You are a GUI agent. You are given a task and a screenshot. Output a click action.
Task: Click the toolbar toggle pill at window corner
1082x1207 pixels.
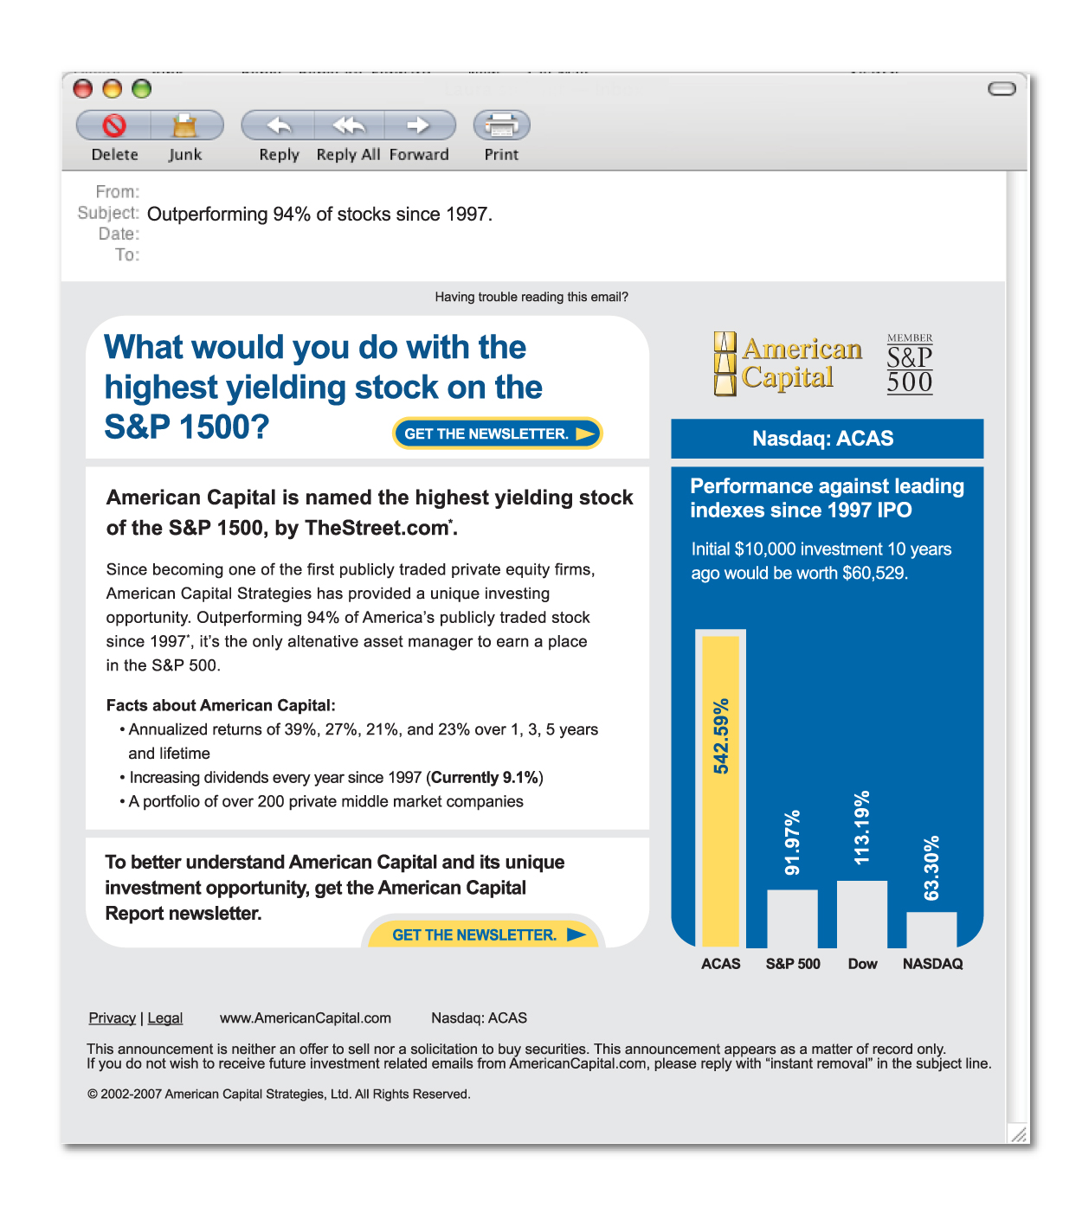click(x=1001, y=88)
